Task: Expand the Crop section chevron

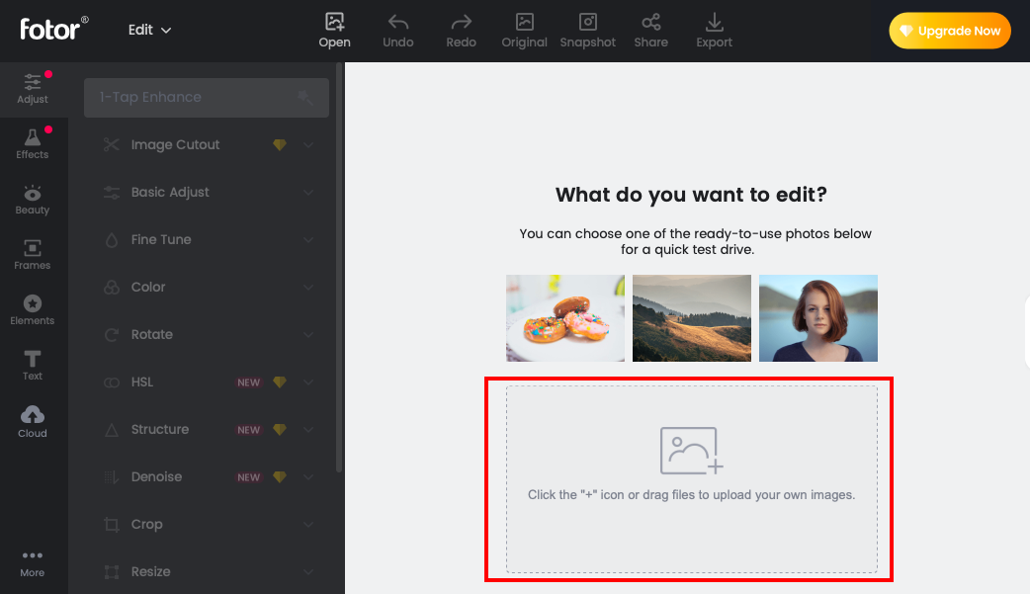Action: coord(308,525)
